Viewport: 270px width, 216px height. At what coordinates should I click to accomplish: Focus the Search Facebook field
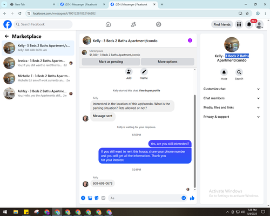point(43,24)
